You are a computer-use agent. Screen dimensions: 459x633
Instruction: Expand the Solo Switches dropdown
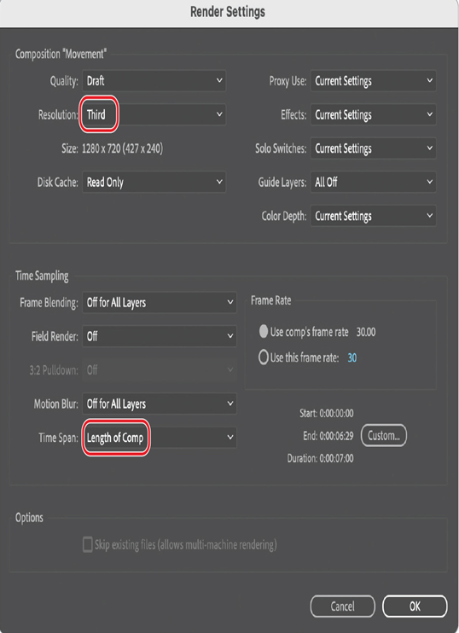click(x=373, y=148)
